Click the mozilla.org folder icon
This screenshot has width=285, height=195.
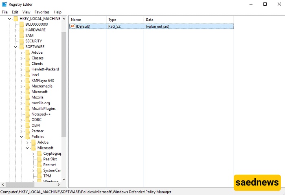pos(28,103)
